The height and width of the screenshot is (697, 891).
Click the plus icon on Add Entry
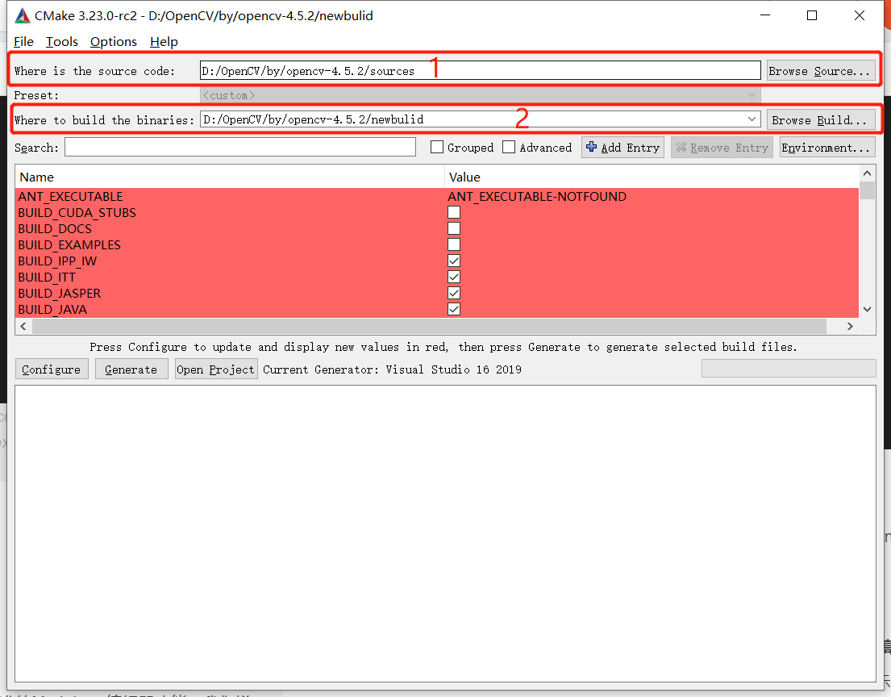591,148
